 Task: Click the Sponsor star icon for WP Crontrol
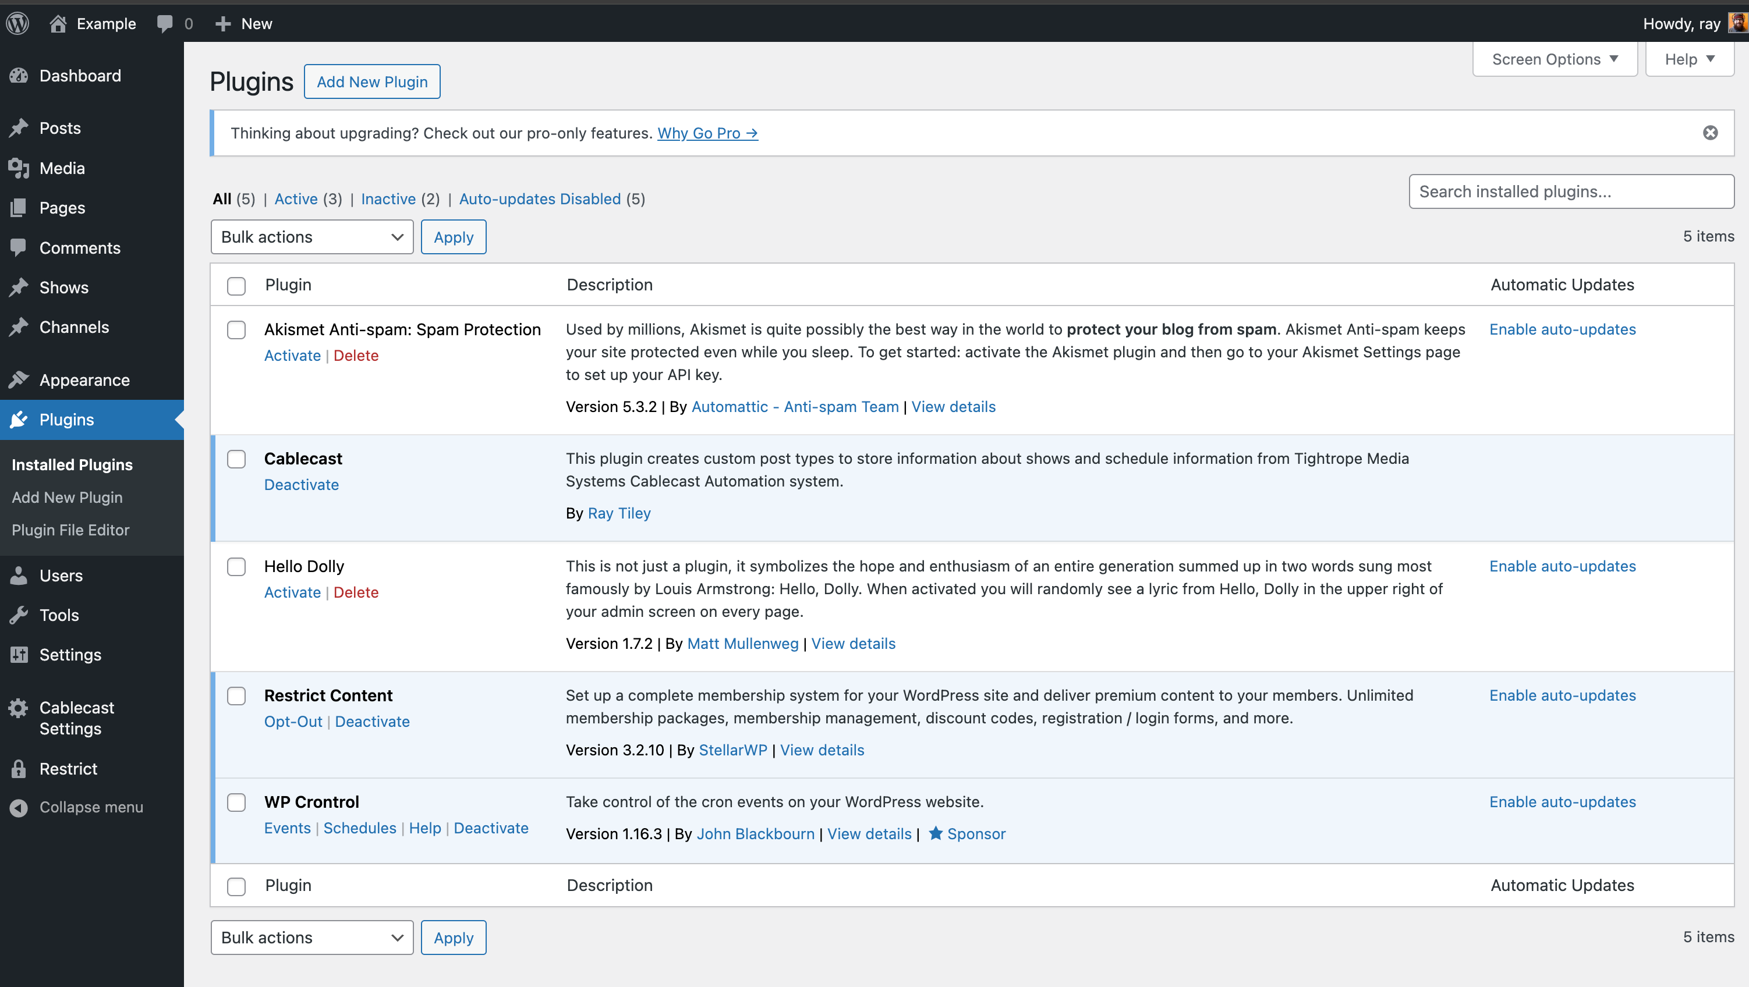936,833
